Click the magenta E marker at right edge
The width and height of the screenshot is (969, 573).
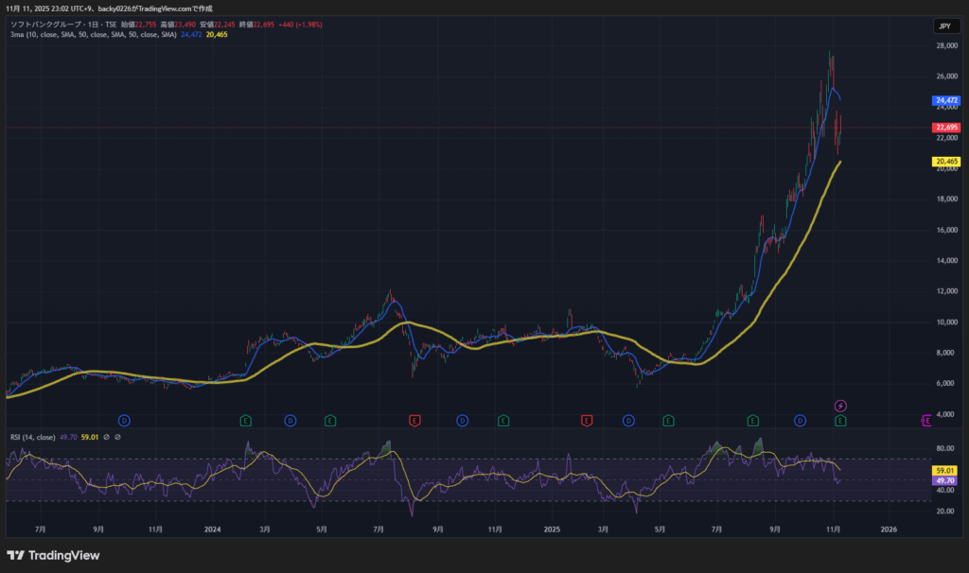927,420
